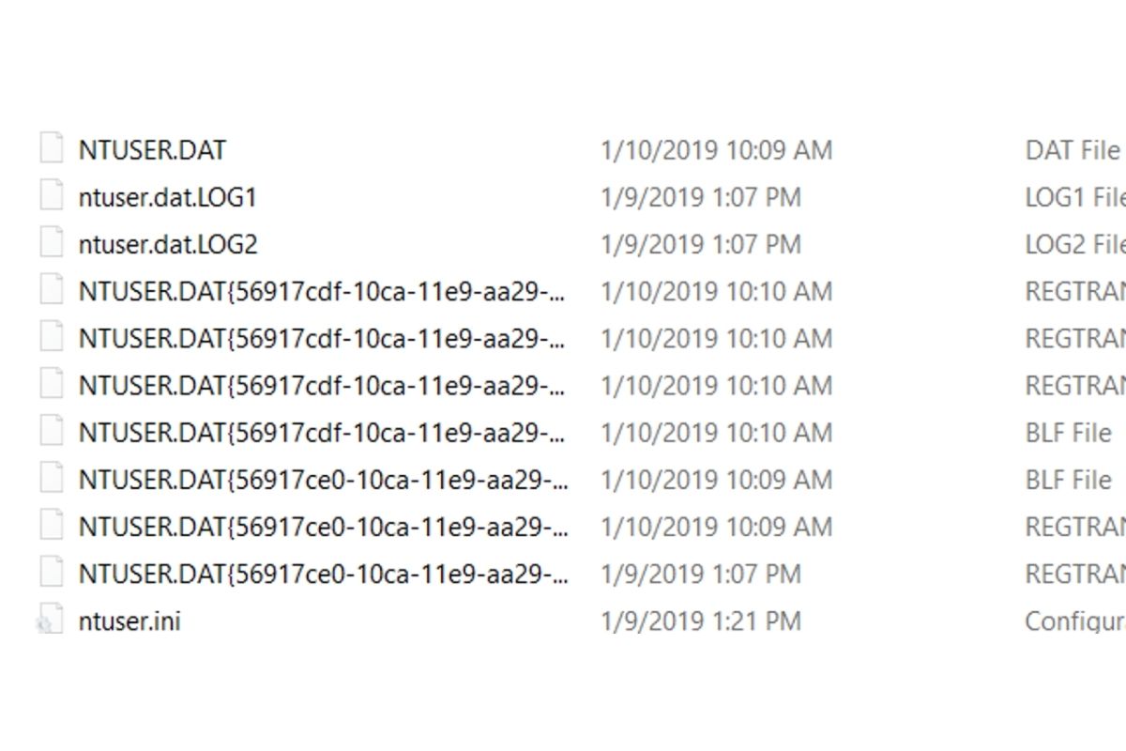
Task: Select the ntuser.ini file name
Action: tap(129, 620)
